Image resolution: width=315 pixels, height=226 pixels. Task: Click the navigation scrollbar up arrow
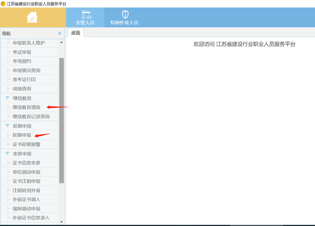coord(61,42)
